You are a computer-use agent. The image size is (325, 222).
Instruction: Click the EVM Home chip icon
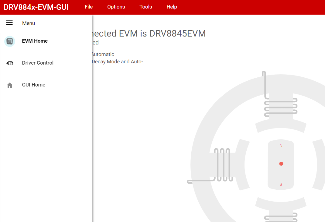coord(10,41)
